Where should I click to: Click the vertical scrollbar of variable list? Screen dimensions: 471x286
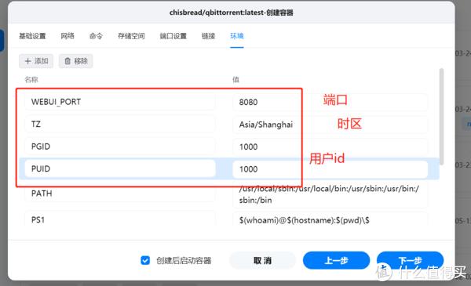click(x=441, y=116)
